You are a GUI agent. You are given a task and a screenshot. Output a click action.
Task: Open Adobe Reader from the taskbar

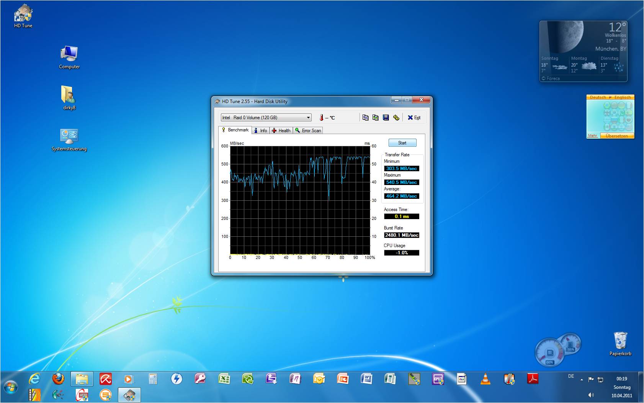coord(533,379)
